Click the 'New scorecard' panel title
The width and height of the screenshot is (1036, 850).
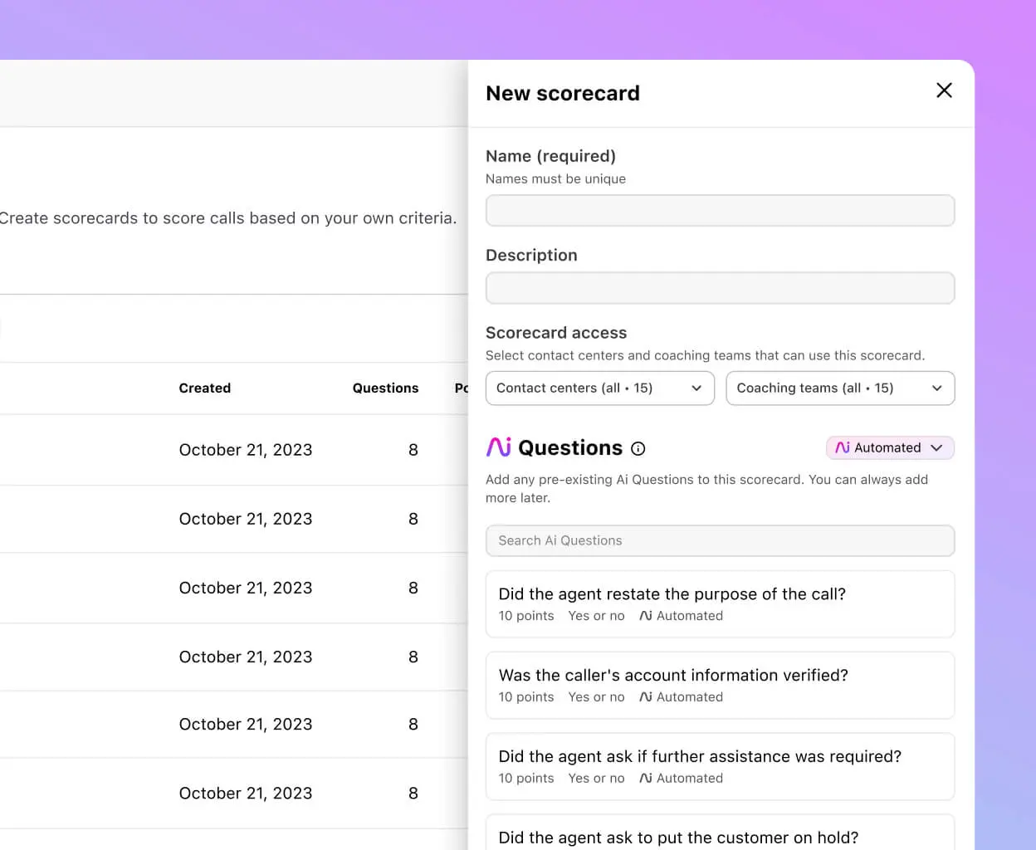pyautogui.click(x=563, y=93)
